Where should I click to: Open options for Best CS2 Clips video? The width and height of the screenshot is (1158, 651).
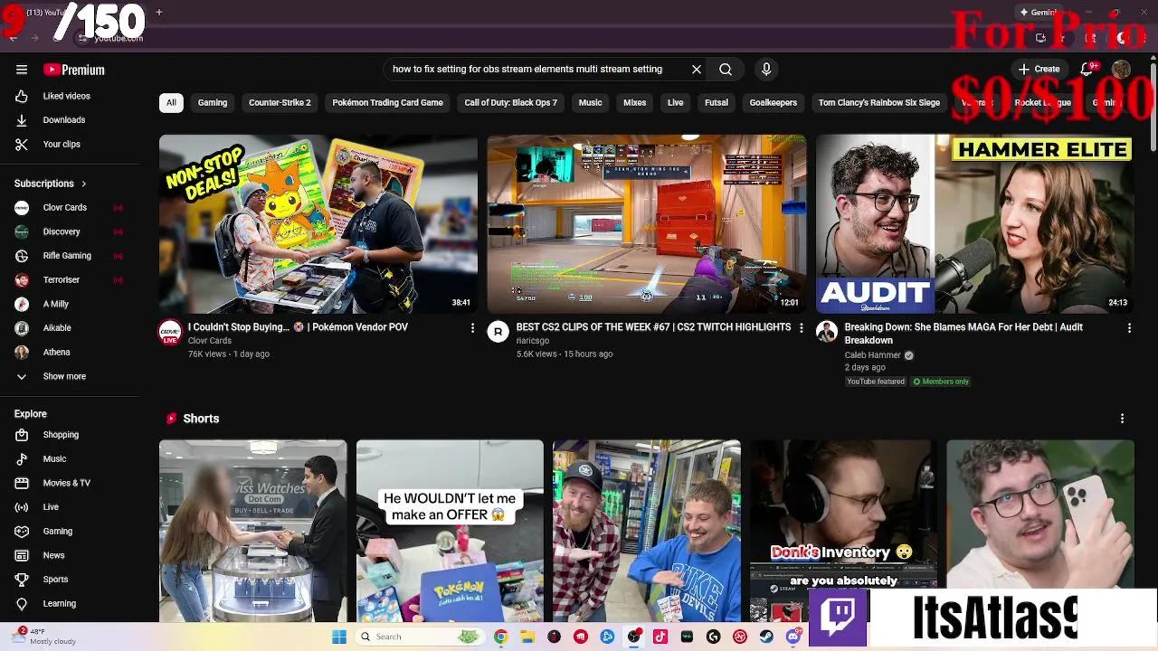801,328
